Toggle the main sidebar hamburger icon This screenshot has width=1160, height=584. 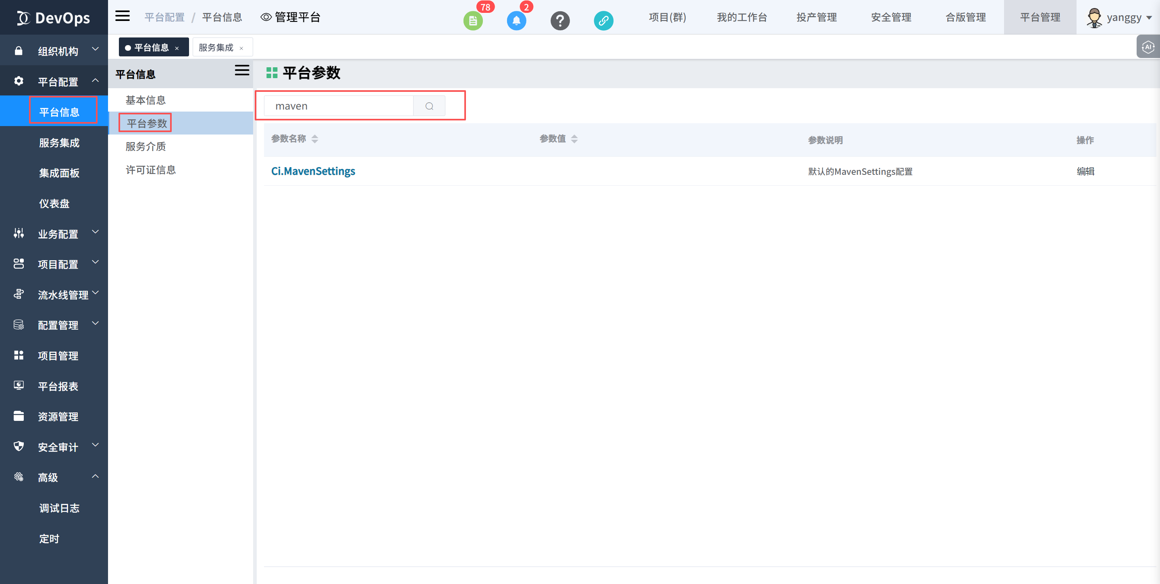(123, 17)
